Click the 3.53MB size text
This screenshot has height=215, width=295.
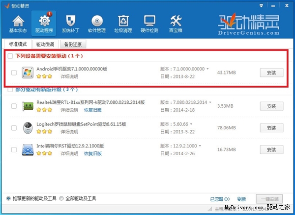[225, 106]
